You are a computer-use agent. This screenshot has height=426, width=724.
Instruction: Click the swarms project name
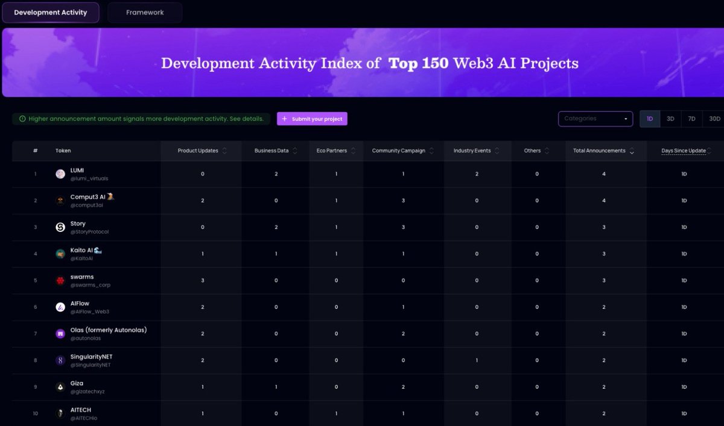point(82,277)
